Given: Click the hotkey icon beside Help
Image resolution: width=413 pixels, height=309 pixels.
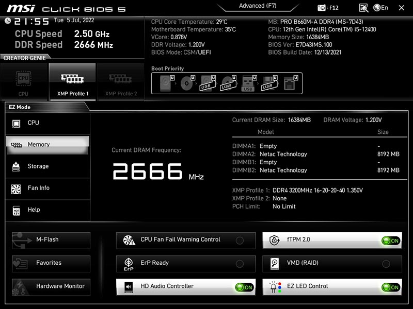Looking at the screenshot, I should (x=17, y=211).
